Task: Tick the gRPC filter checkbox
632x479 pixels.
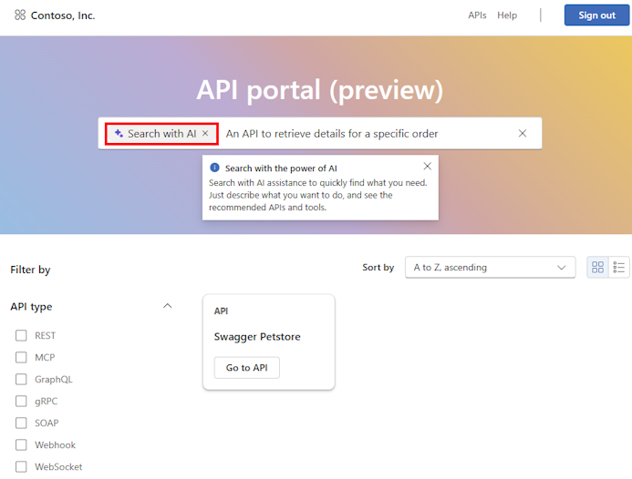Action: [21, 401]
